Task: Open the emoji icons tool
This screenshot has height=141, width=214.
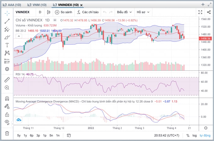Action: click(x=7, y=69)
